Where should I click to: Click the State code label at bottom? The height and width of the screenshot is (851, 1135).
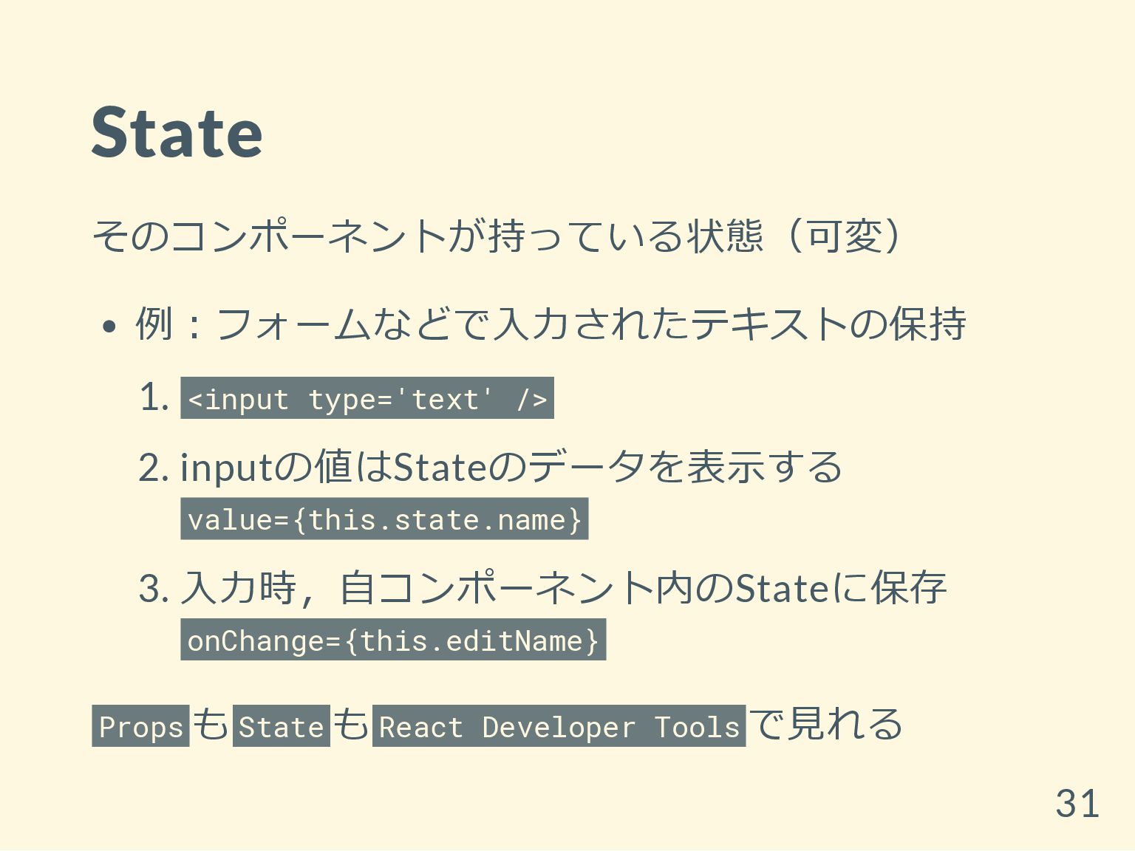(x=281, y=727)
